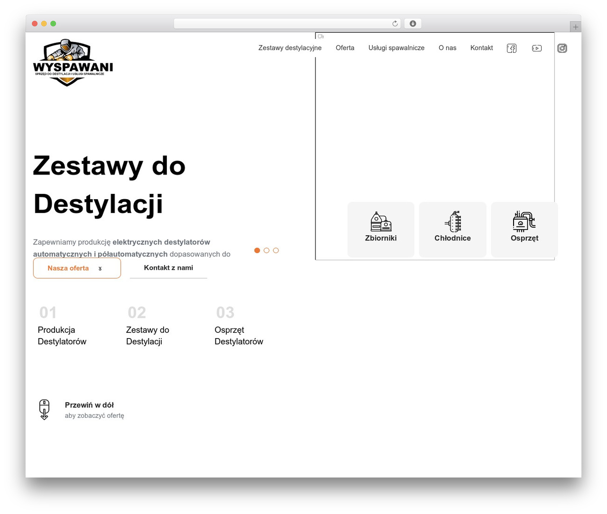Click the Zestawy do Destylacji headline
607x514 pixels.
[x=109, y=185]
